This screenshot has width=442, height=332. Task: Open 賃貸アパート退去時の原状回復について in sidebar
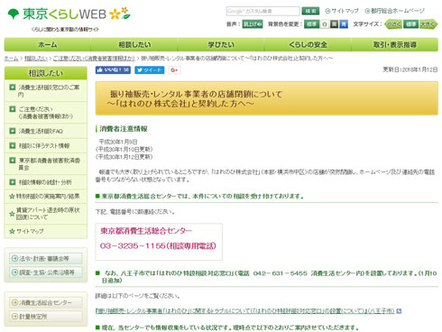coord(46,214)
